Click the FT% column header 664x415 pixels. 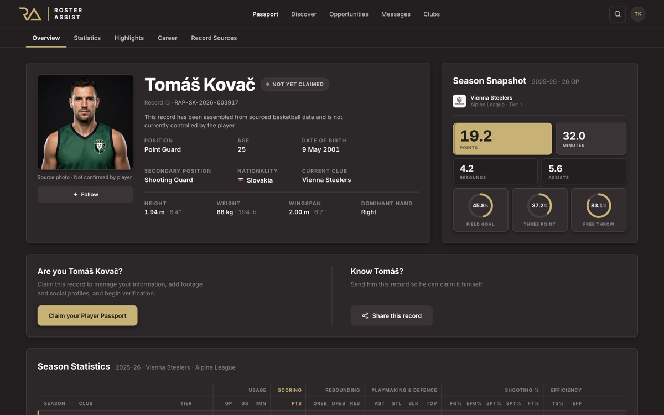533,403
